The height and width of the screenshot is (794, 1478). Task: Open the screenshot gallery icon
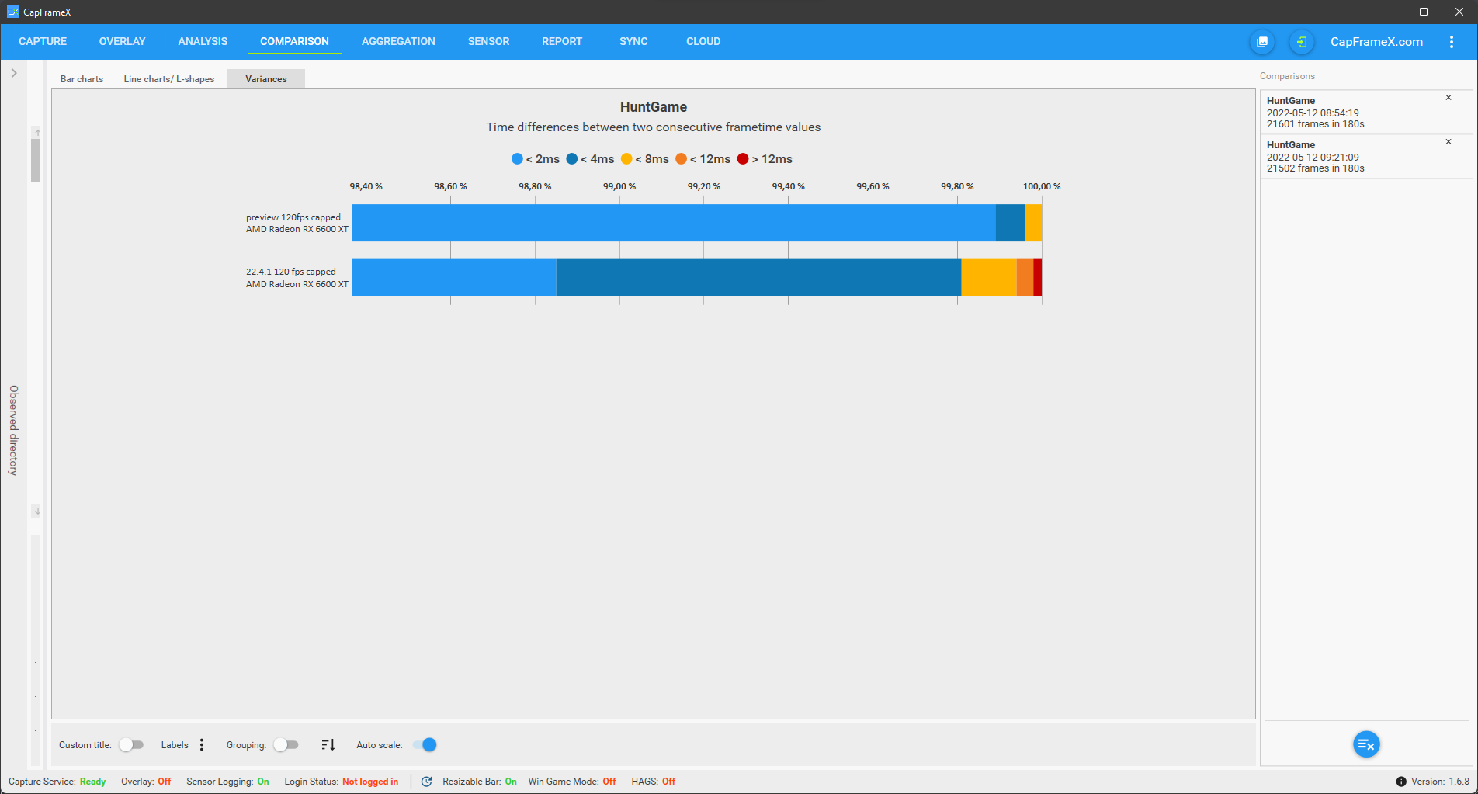[1262, 42]
